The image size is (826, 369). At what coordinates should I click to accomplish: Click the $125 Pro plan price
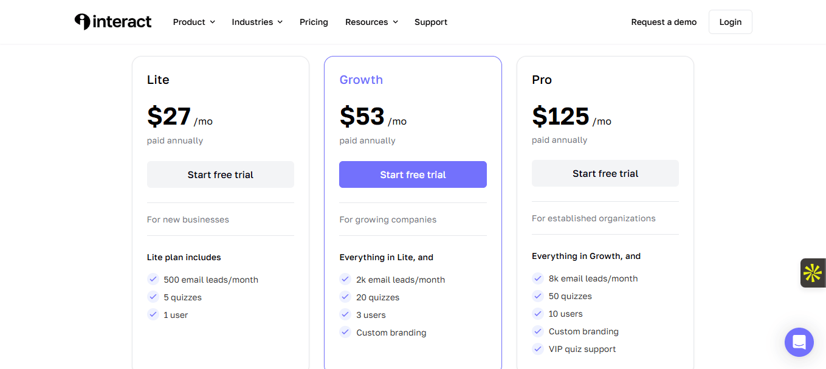point(560,116)
